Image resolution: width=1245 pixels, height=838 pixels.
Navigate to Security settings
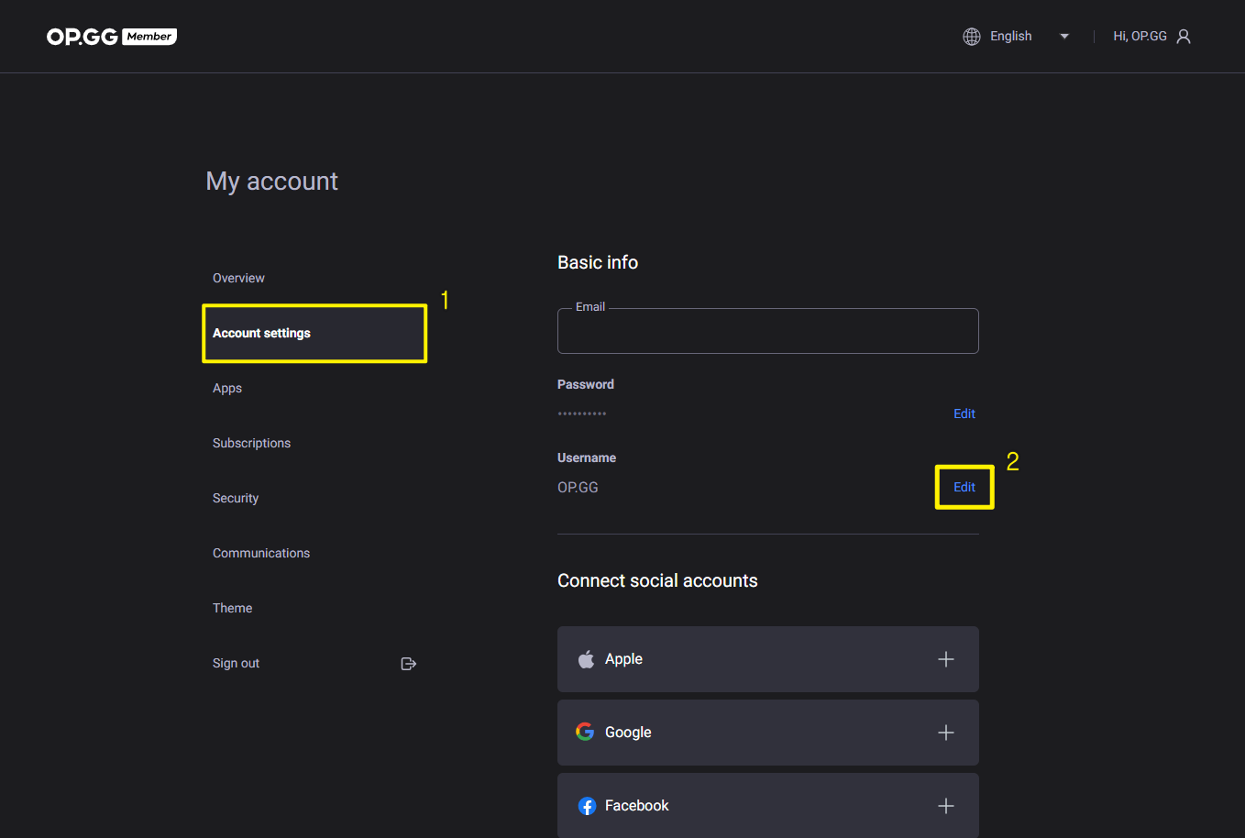click(236, 498)
